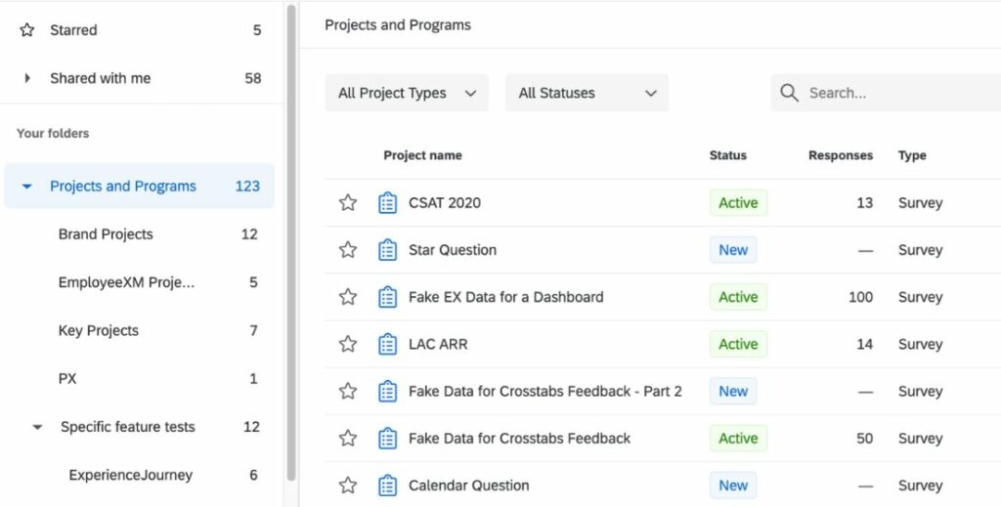Open the Calendar Question project
Viewport: 1001px width, 507px height.
coord(468,486)
